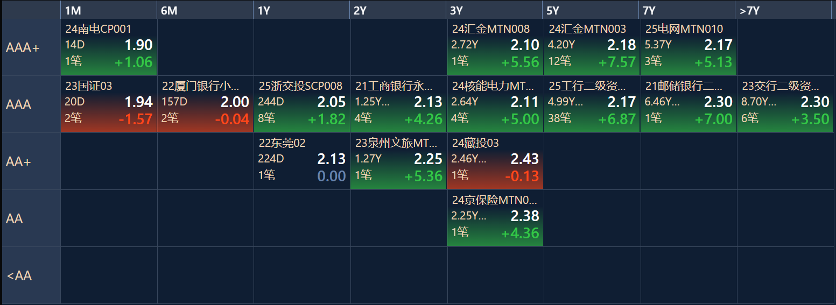Open the 25电网MTN010 bond card
The width and height of the screenshot is (836, 305).
pos(689,47)
